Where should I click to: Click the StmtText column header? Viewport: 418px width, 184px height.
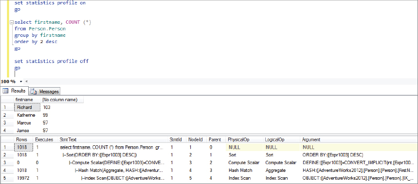(x=68, y=139)
